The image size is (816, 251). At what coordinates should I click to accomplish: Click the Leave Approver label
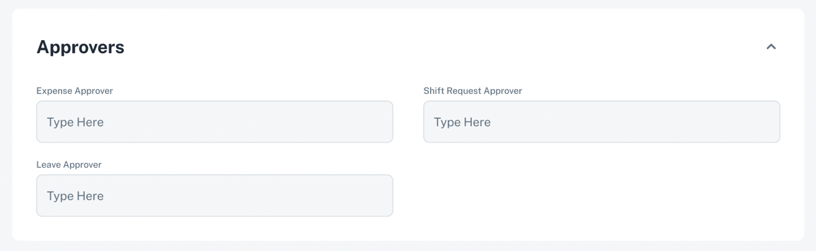point(69,164)
